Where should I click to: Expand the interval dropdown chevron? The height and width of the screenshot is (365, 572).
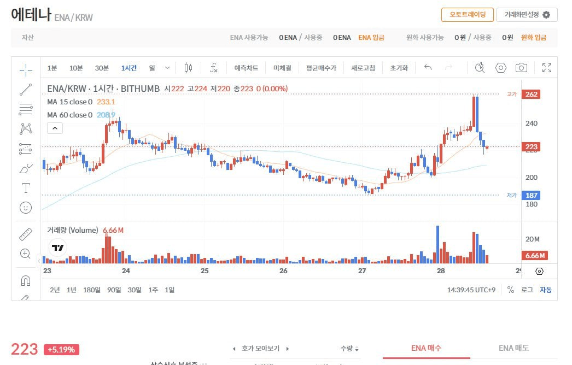click(167, 68)
